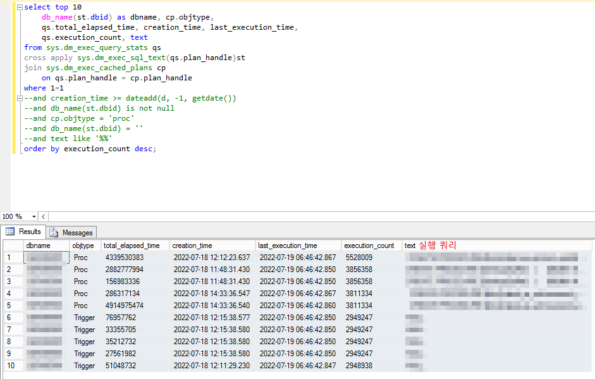This screenshot has height=379, width=595.
Task: Click cell value 2882777994
Action: tap(125, 270)
